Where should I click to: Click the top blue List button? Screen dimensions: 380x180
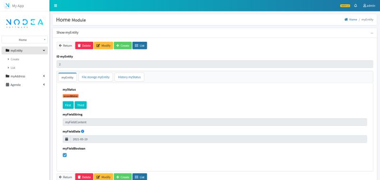click(x=140, y=46)
